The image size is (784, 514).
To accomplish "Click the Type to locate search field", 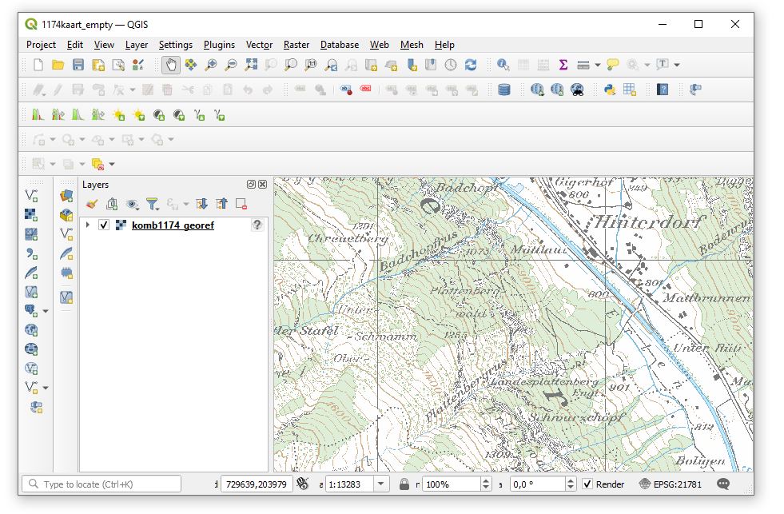I will point(102,484).
